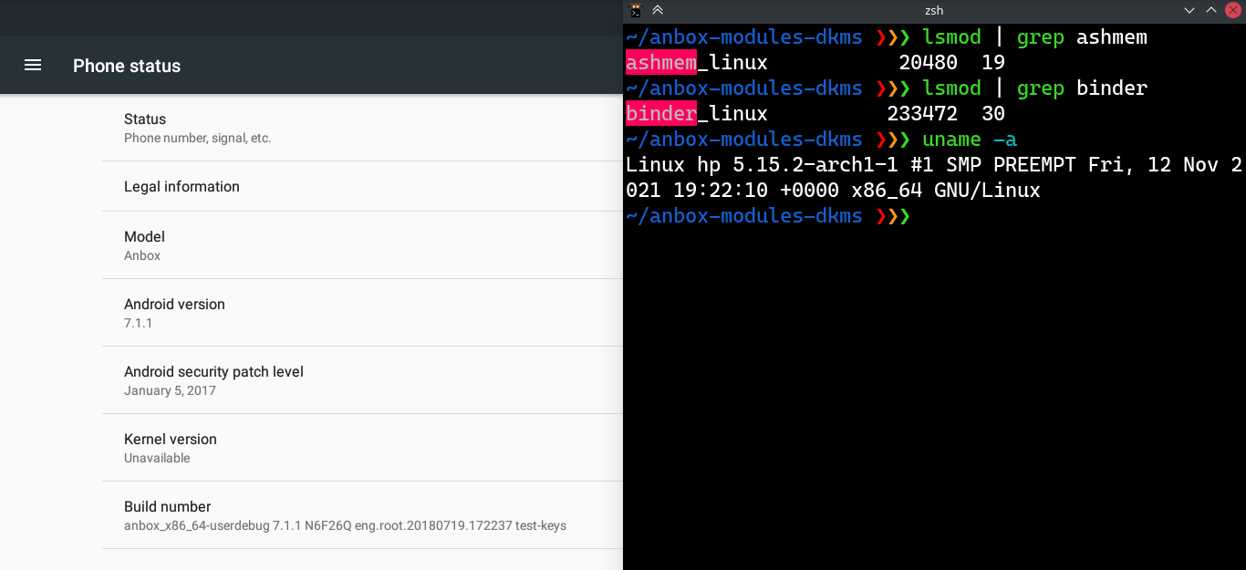Click '021 19:22:10 +0000 x86_64 GNU/Linux' line

point(833,191)
